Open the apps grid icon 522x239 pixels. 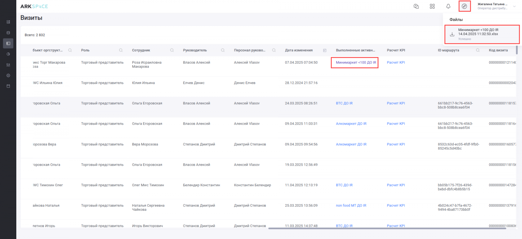coord(432,6)
